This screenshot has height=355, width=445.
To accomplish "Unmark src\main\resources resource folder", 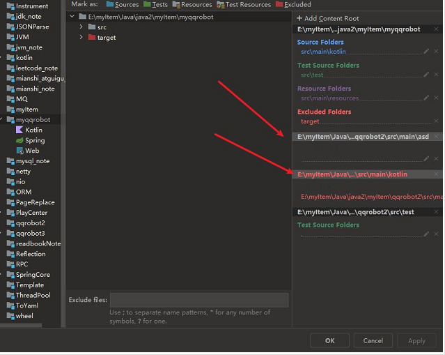I will 436,98.
